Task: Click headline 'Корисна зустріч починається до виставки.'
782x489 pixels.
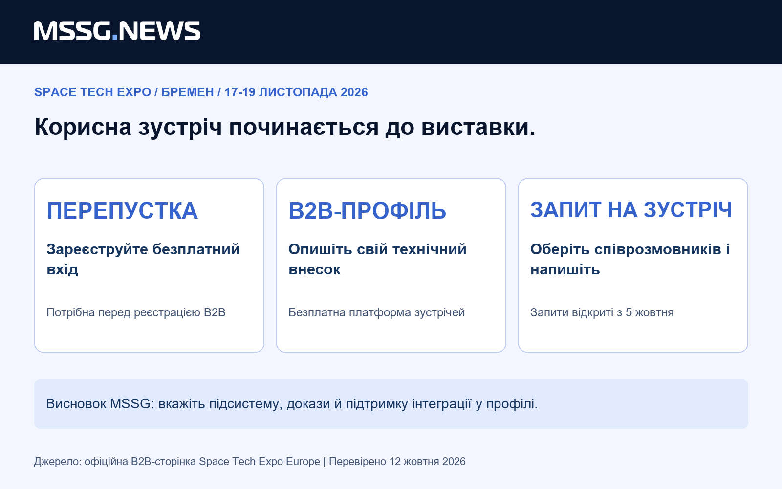Action: tap(285, 127)
